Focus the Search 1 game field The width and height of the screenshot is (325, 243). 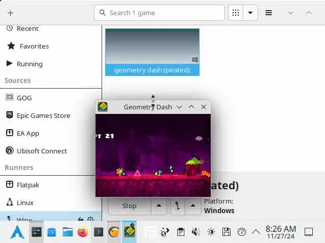pos(159,13)
